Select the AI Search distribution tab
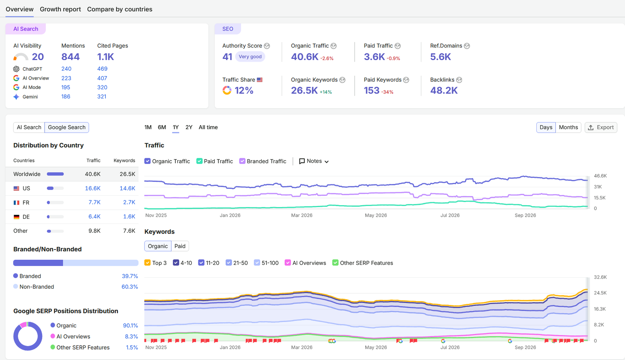The image size is (625, 360). click(x=29, y=127)
